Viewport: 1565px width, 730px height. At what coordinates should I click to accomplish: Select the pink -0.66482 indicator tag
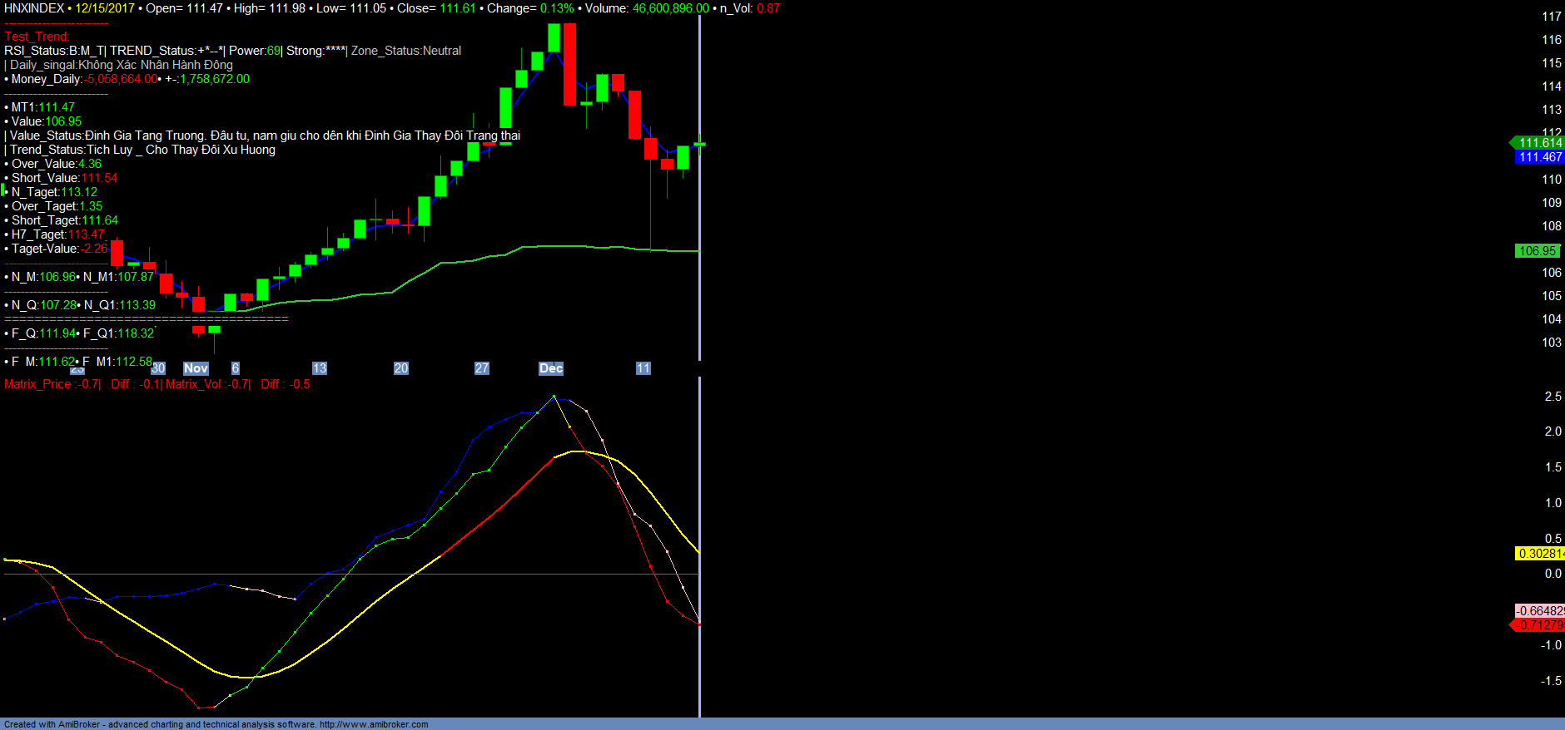click(x=1539, y=611)
